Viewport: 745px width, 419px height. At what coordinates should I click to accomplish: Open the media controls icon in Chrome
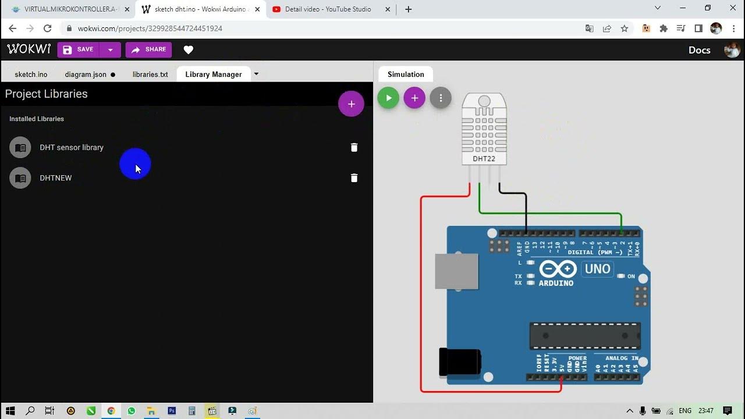pyautogui.click(x=681, y=28)
